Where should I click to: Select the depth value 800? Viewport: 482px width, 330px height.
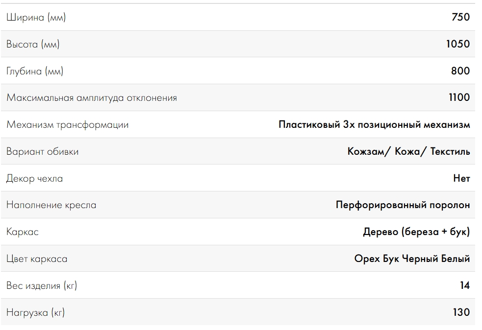460,71
